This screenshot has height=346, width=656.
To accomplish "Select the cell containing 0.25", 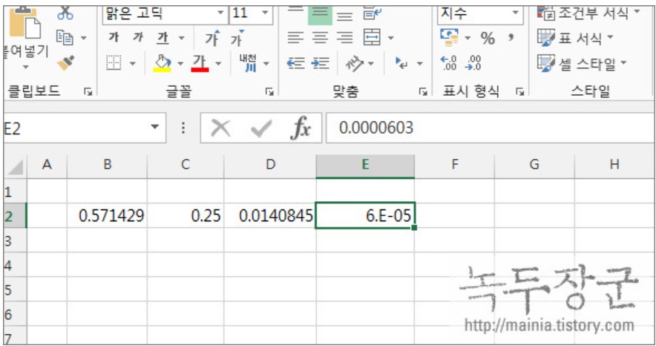I will point(186,216).
